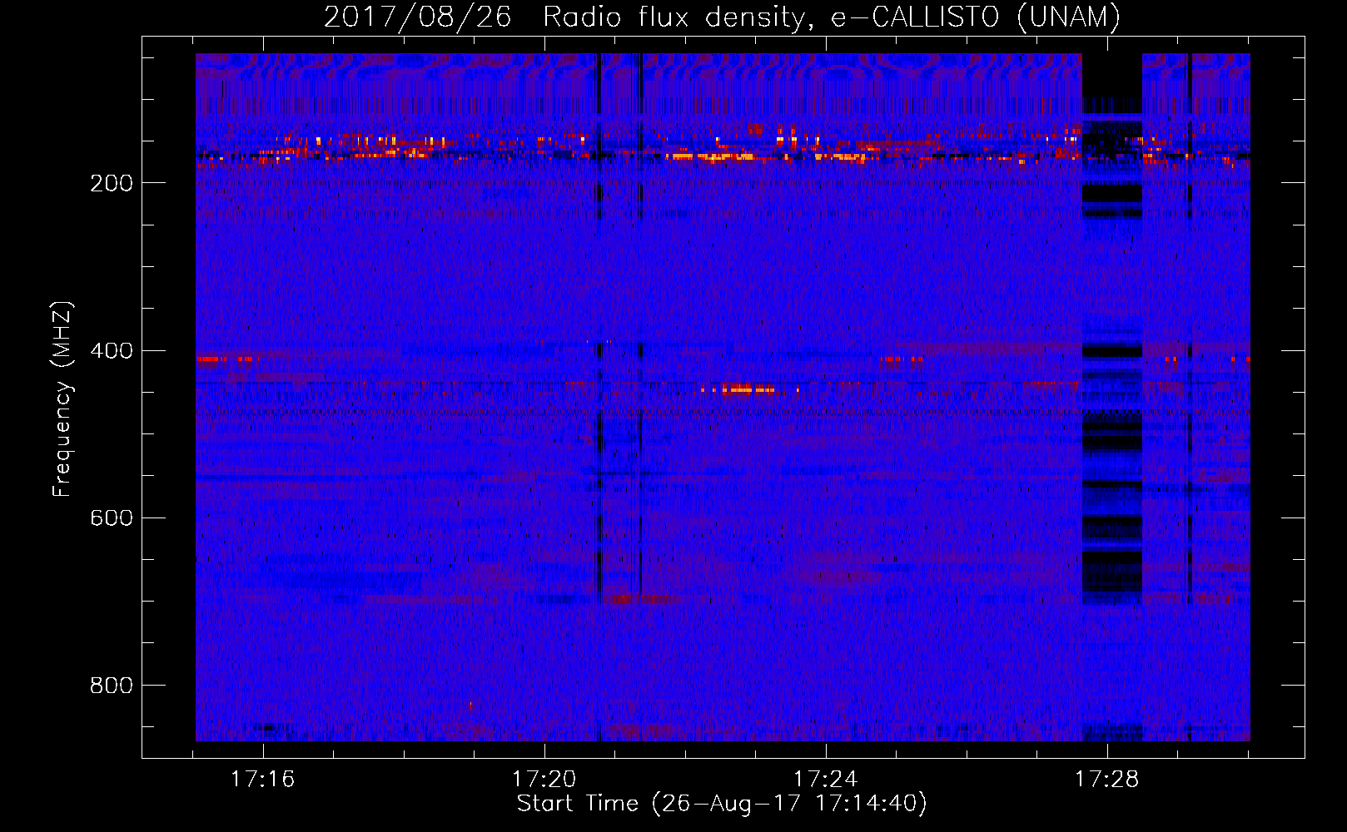Click the 400 frequency tick label
The width and height of the screenshot is (1347, 832).
112,351
